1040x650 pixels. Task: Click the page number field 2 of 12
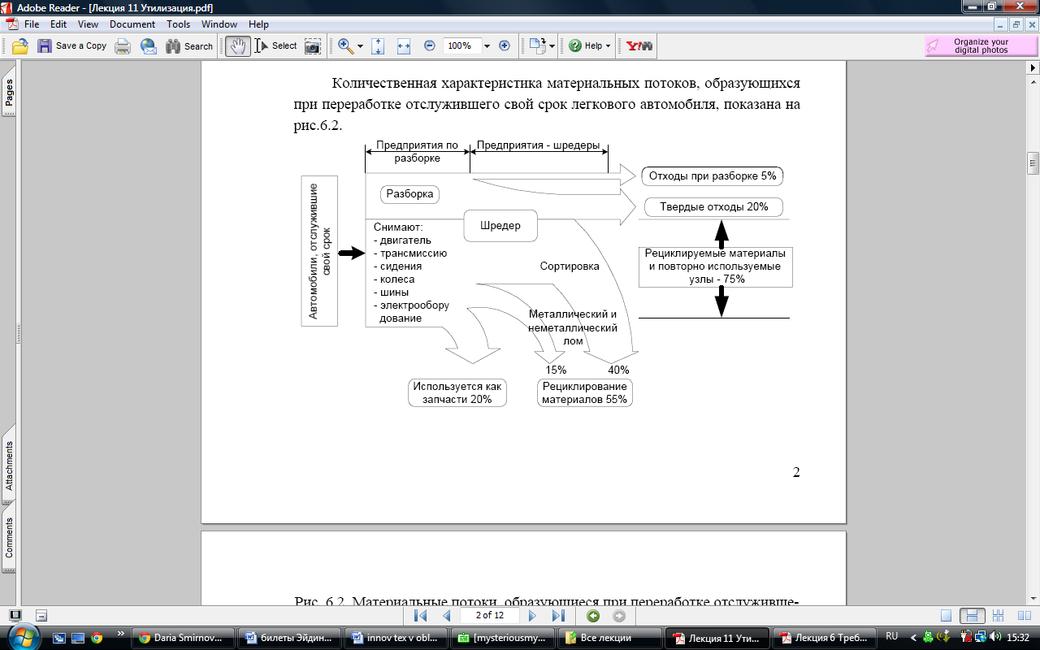coord(490,615)
